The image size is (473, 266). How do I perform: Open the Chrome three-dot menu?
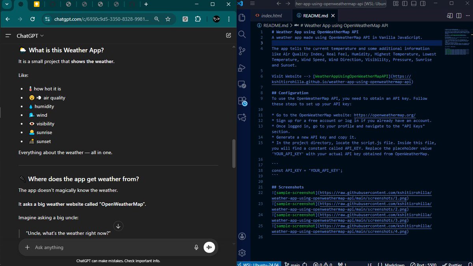point(229,19)
